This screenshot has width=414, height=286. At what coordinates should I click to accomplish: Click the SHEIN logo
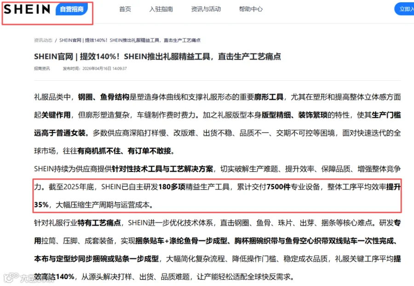[x=27, y=9]
